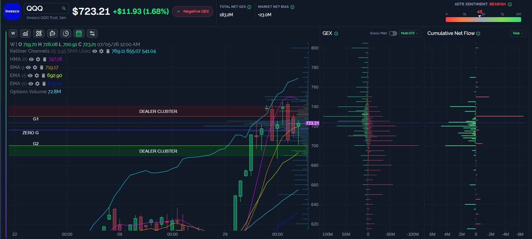Image resolution: width=532 pixels, height=239 pixels.
Task: Open Keltner Channels settings gear
Action: click(101, 51)
